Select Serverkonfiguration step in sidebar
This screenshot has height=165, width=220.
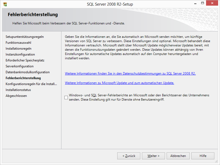pyautogui.click(x=20, y=66)
